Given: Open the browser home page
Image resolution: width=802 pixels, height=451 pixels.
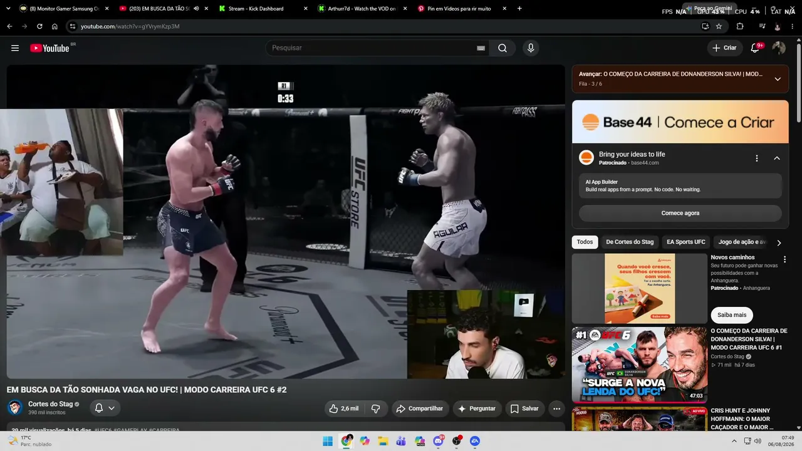Looking at the screenshot, I should [x=55, y=26].
